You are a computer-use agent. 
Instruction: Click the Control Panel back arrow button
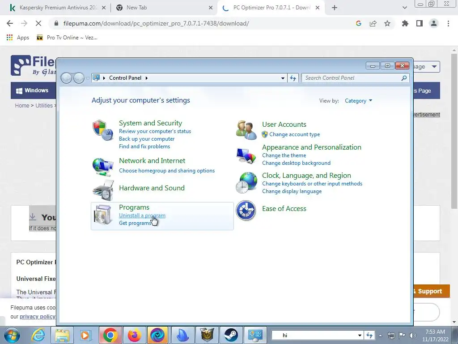point(67,78)
